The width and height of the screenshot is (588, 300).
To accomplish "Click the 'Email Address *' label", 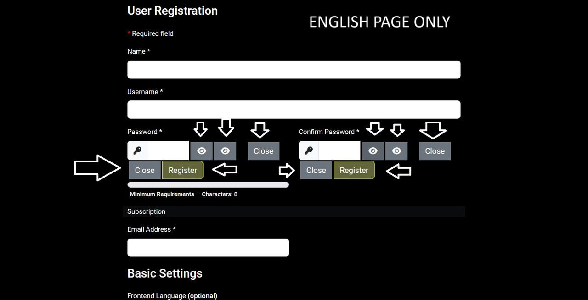I will click(152, 229).
